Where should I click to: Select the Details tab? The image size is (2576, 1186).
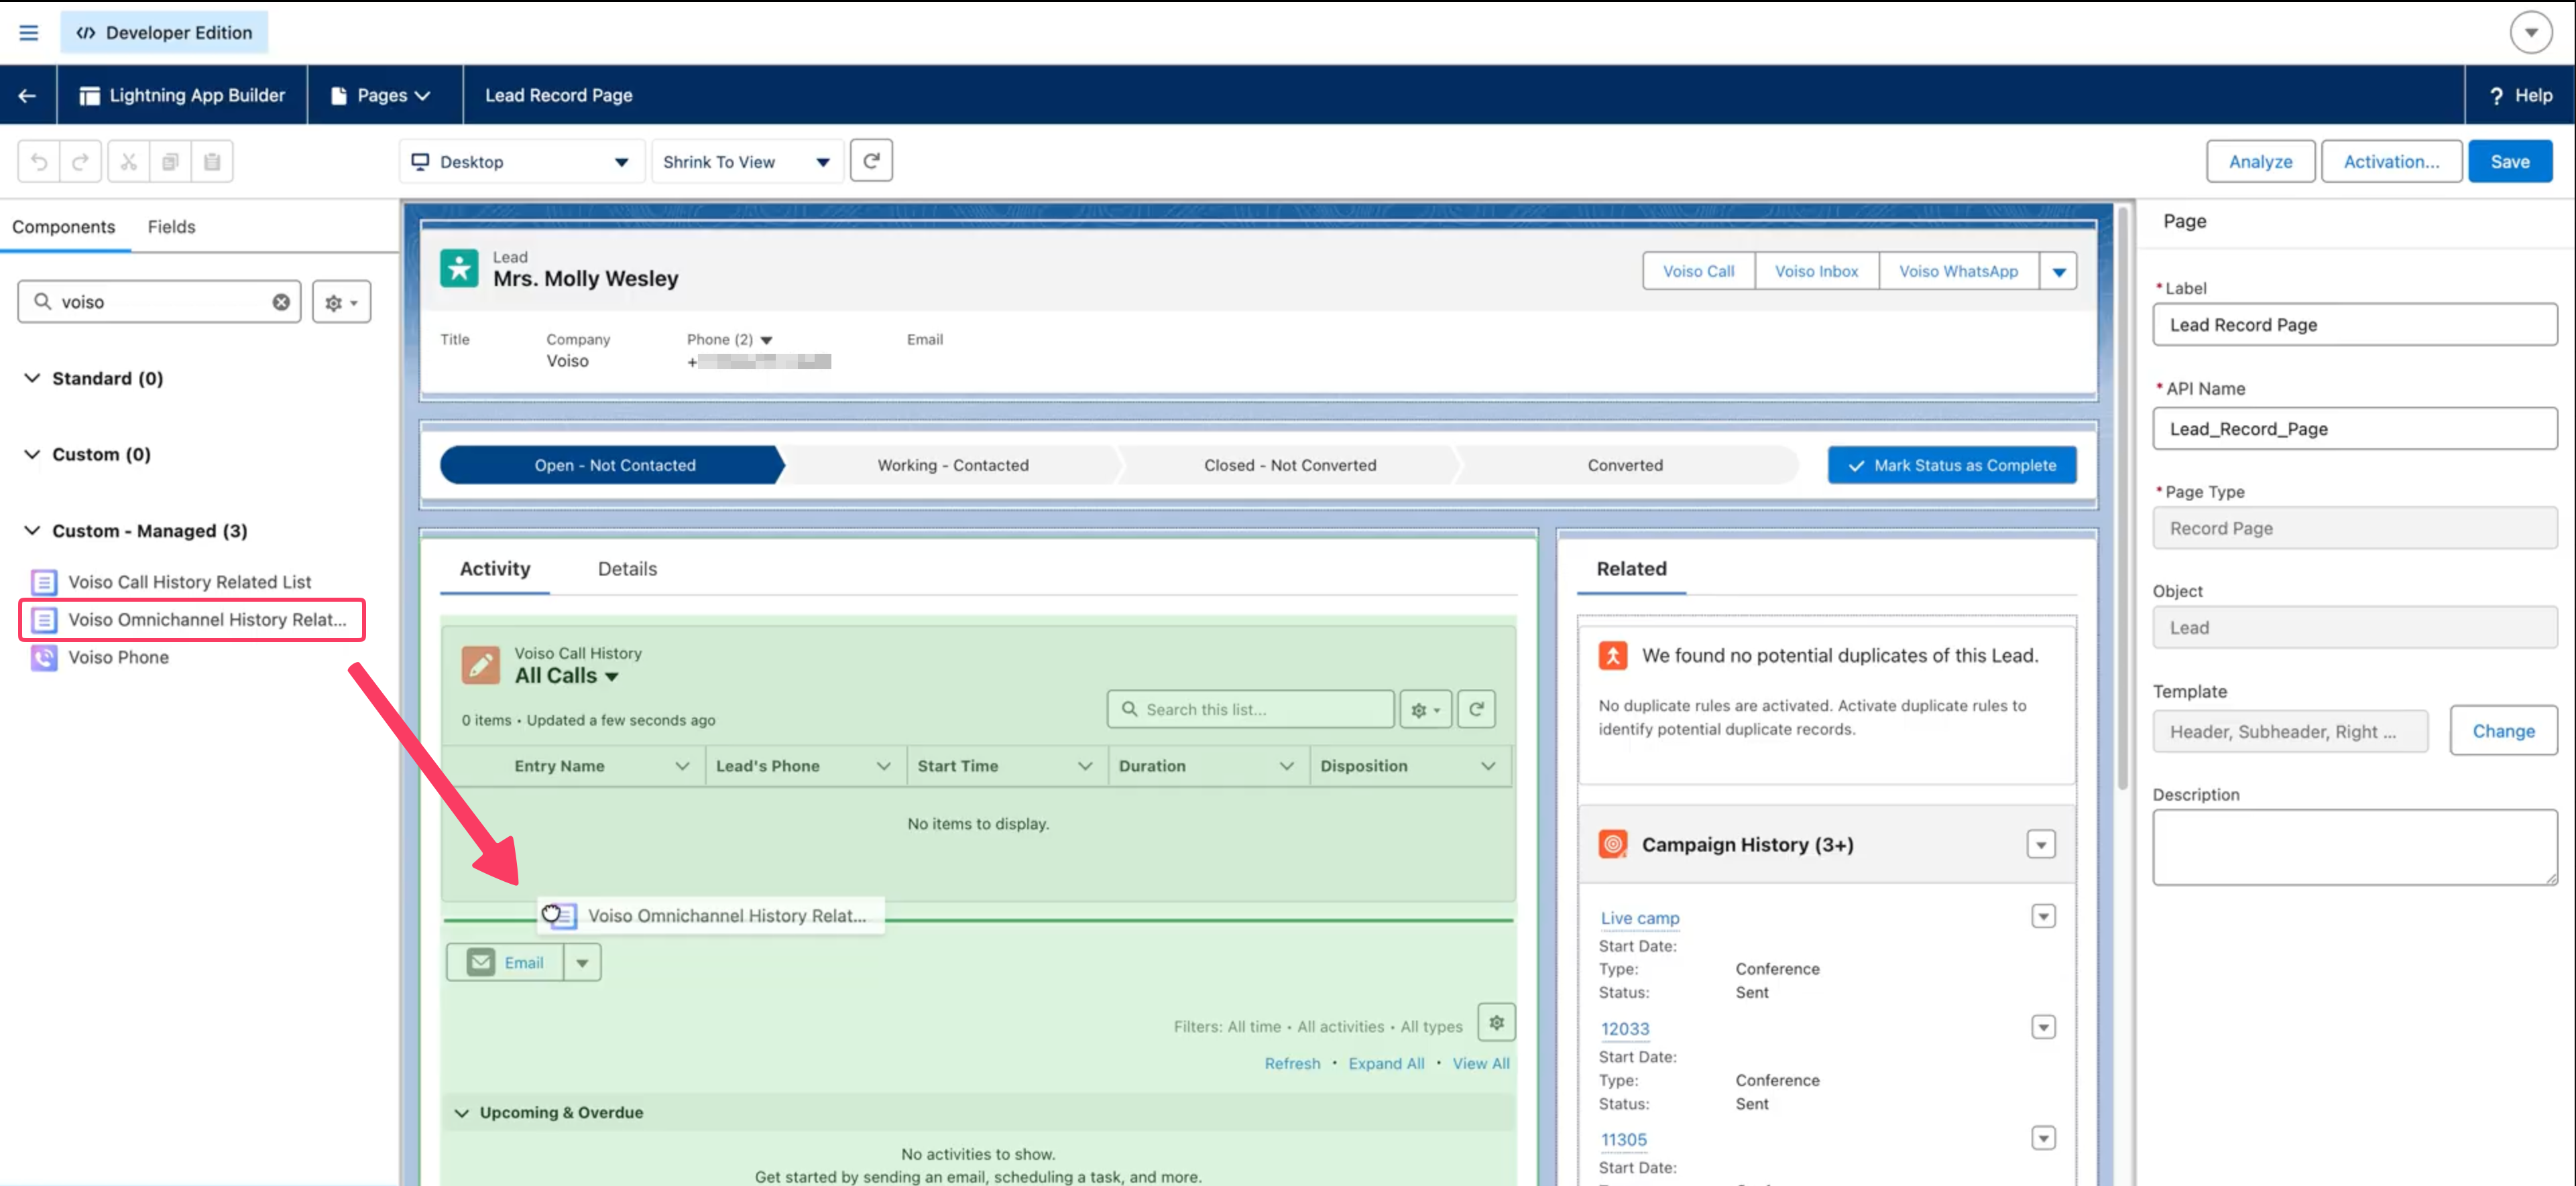[627, 568]
